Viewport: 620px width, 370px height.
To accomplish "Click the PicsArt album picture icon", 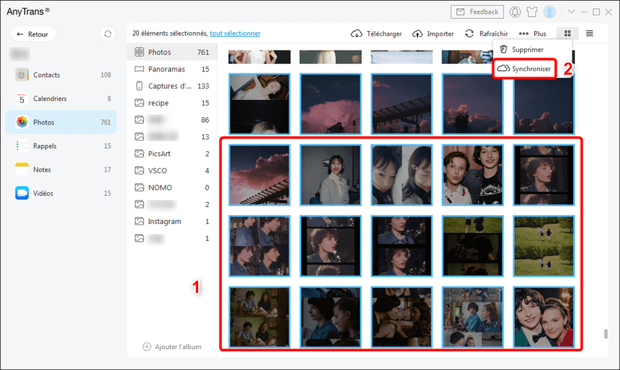I will [139, 154].
